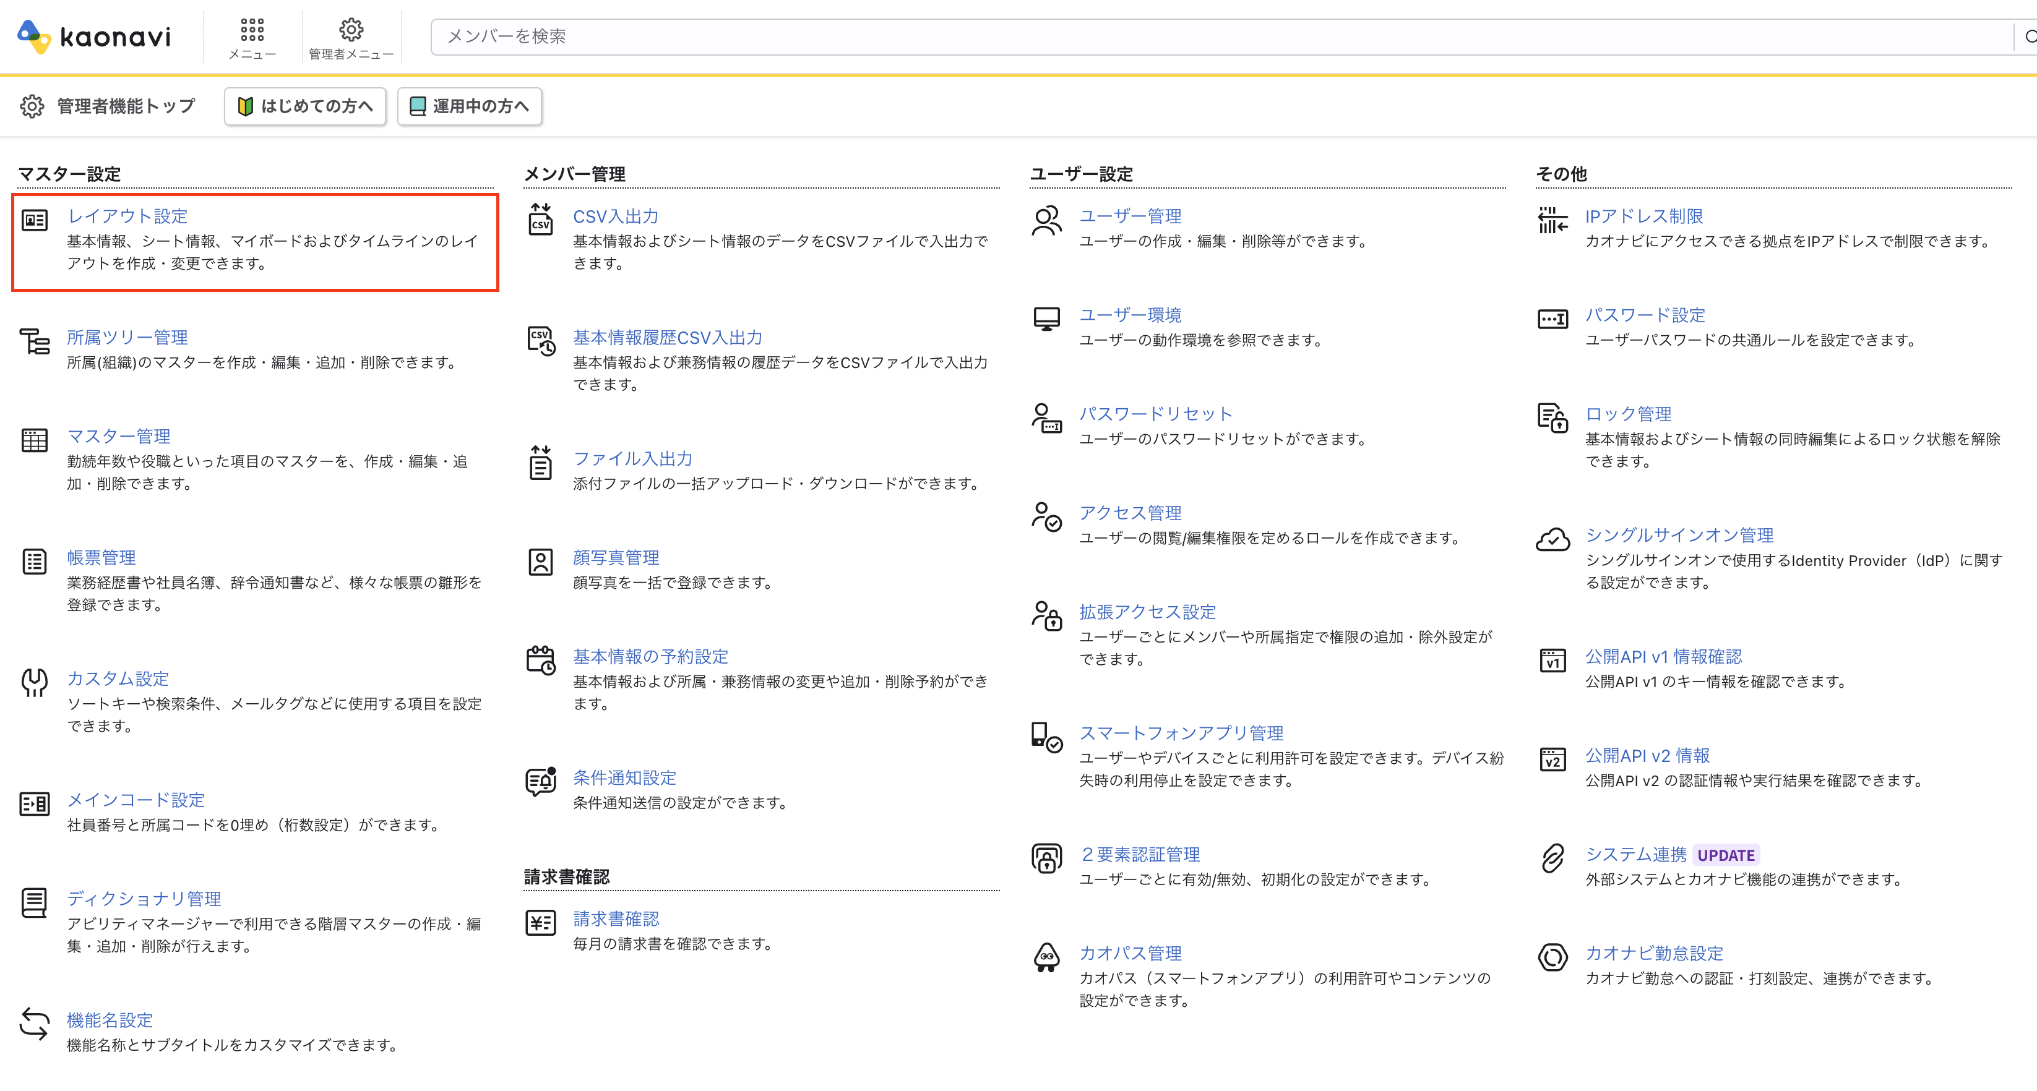Click the ディクショナリ管理 icon

pyautogui.click(x=34, y=903)
